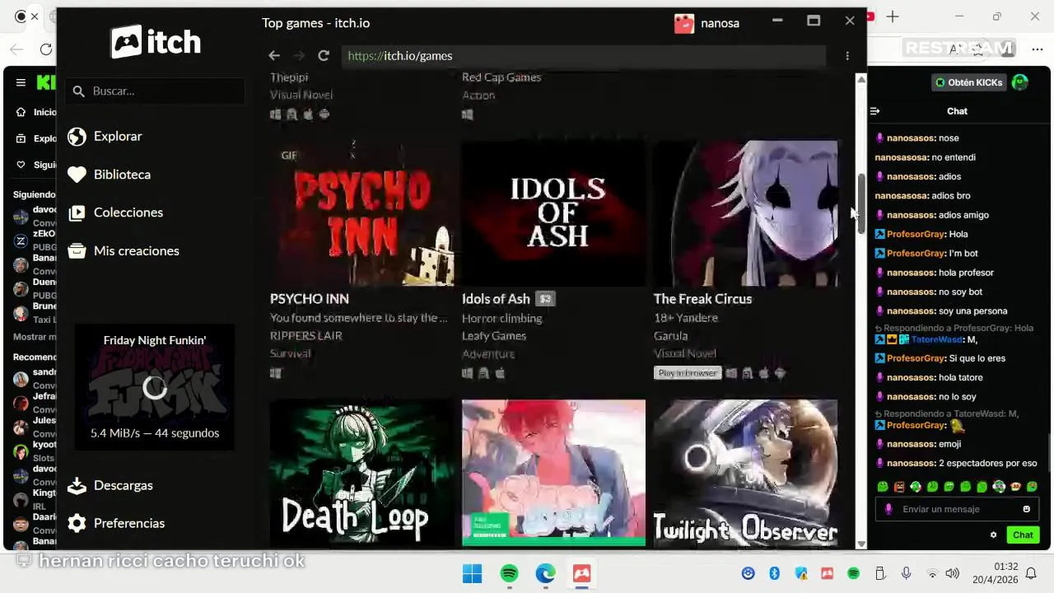Open the Kick hamburger menu
The image size is (1054, 593).
(x=21, y=82)
